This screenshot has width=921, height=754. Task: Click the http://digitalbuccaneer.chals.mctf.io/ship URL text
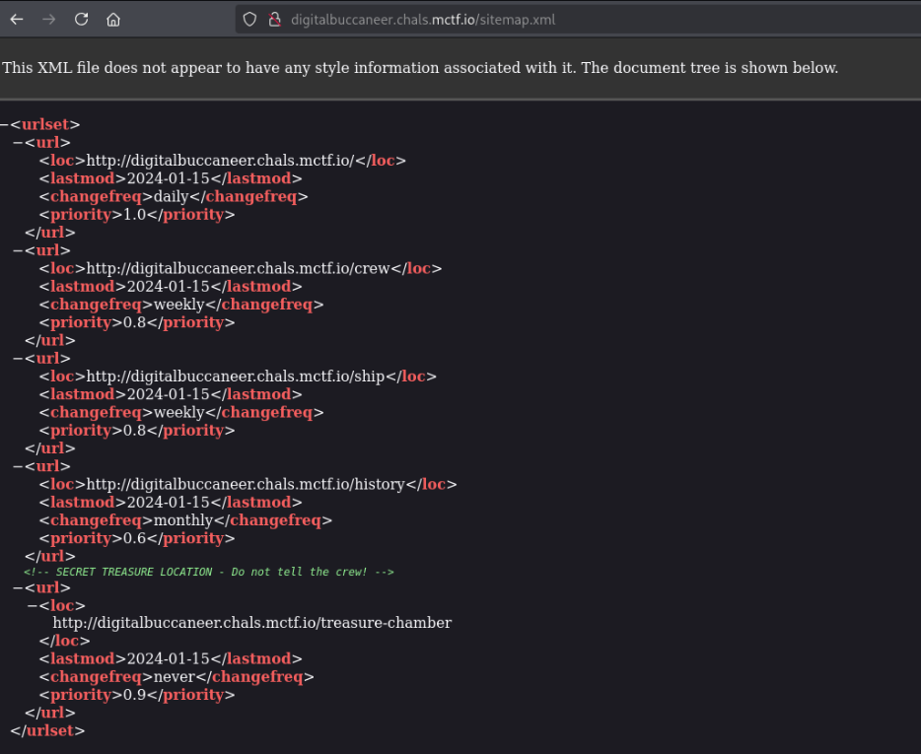(236, 377)
